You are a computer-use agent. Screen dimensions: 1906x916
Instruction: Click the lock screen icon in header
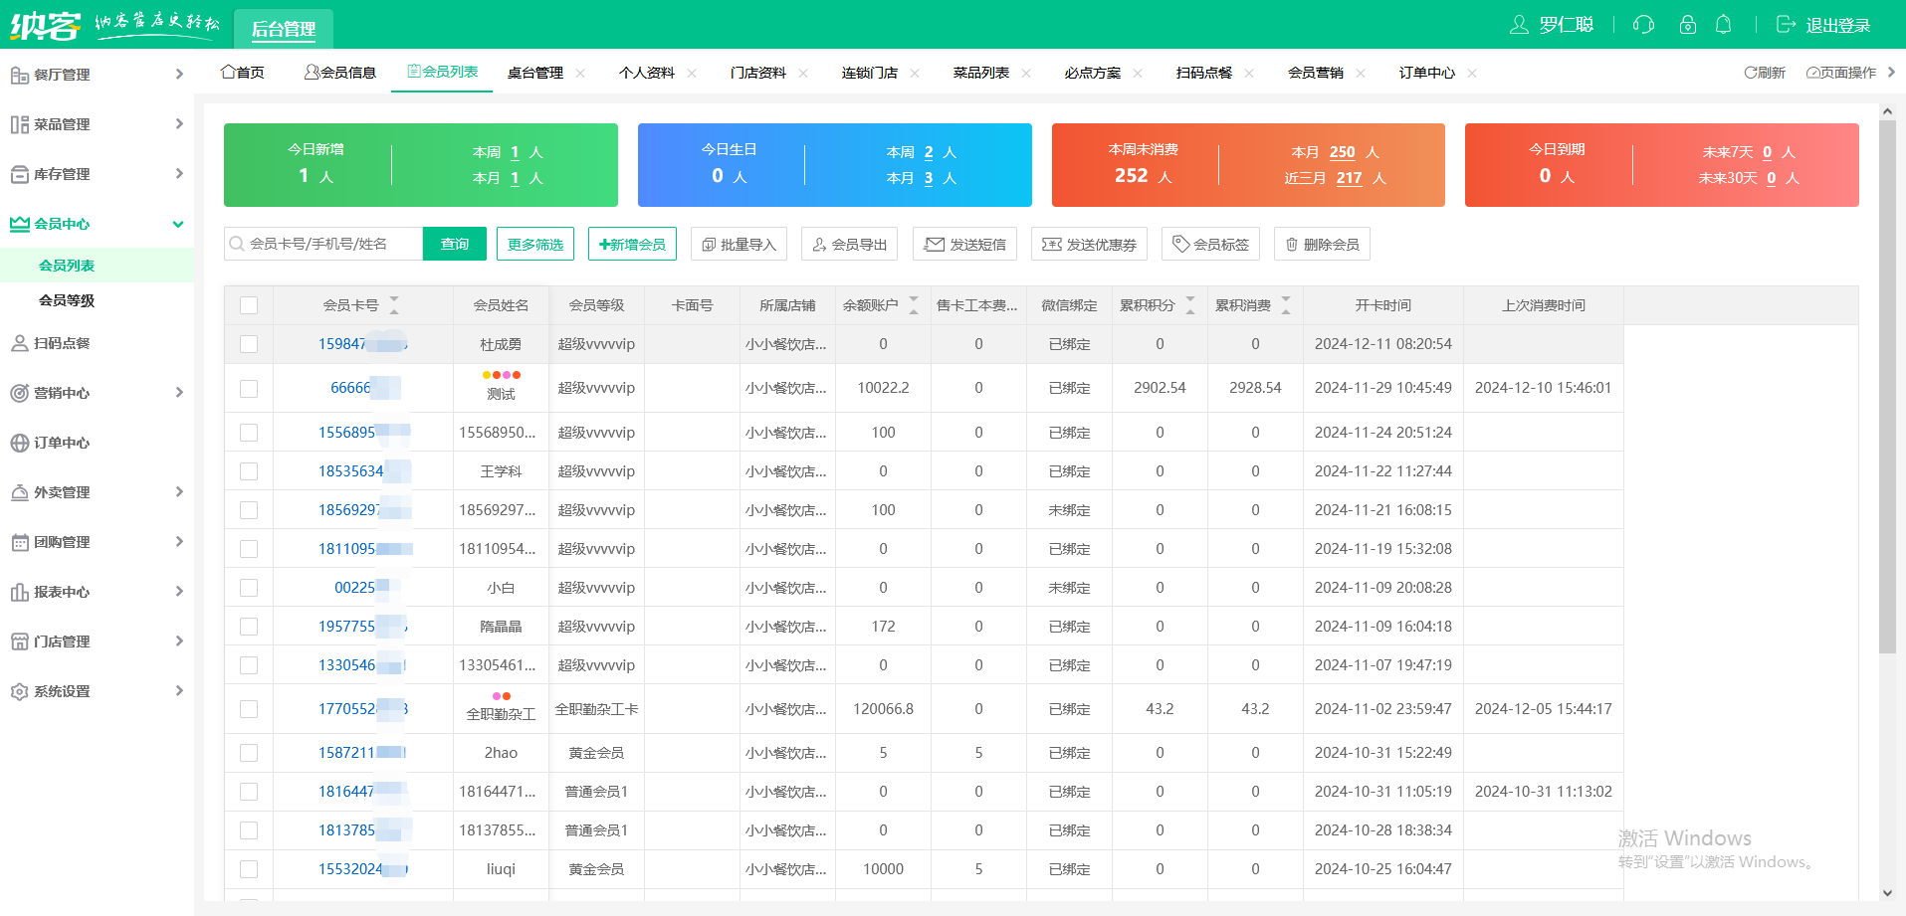coord(1687,25)
